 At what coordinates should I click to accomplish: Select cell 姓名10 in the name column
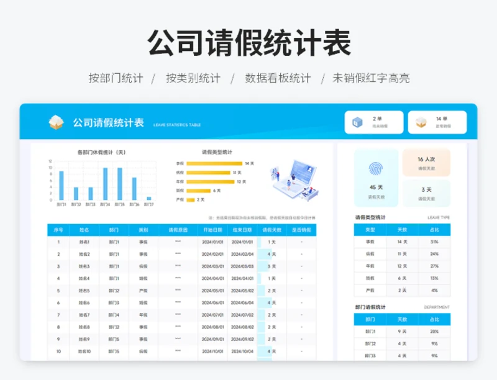pos(84,351)
